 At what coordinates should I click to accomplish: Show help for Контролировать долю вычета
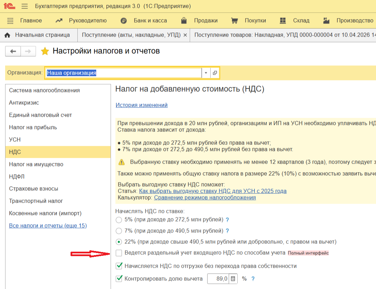click(253, 279)
